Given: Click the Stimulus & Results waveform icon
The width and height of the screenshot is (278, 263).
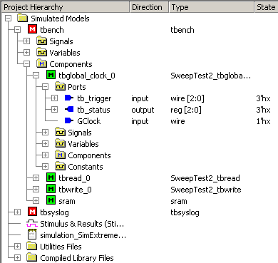Looking at the screenshot, I should [32, 223].
